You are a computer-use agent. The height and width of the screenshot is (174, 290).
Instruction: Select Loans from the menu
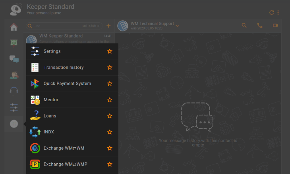click(x=50, y=116)
